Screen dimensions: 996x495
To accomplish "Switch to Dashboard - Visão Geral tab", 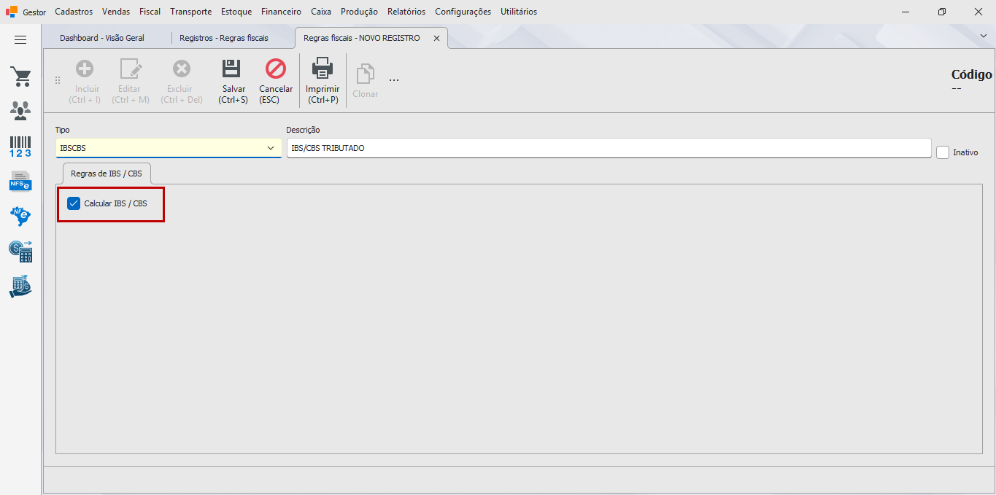I will [x=102, y=38].
